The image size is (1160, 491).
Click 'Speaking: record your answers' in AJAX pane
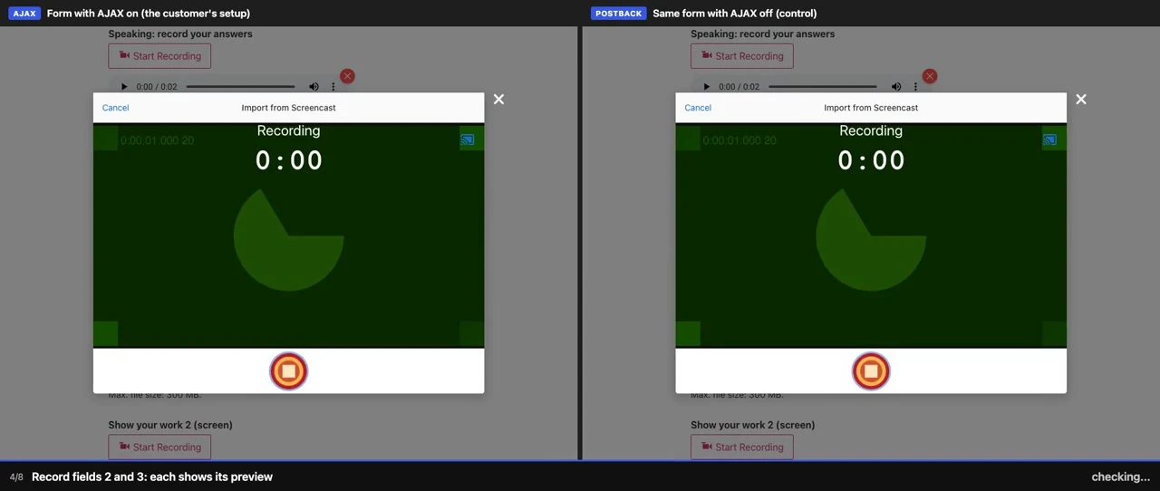pos(180,34)
